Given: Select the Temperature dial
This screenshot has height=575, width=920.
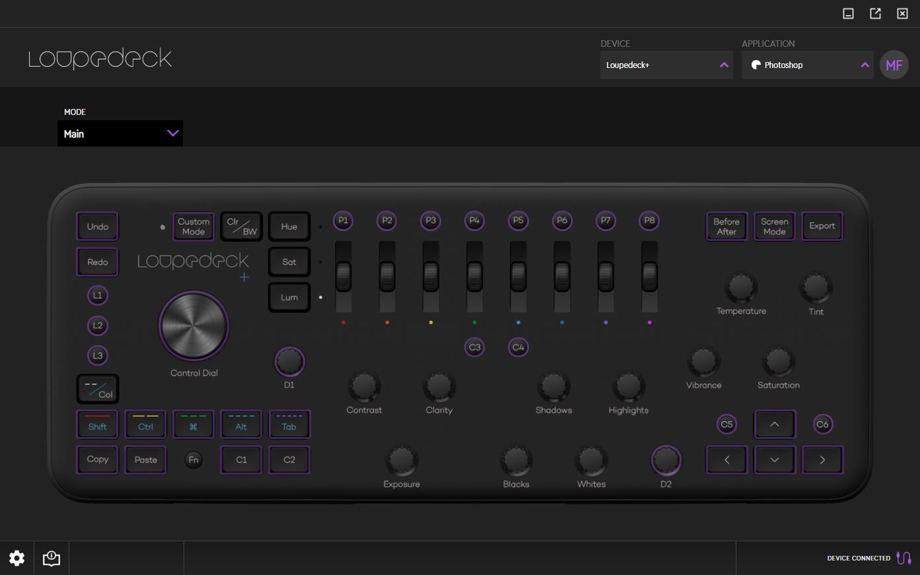Looking at the screenshot, I should point(741,287).
